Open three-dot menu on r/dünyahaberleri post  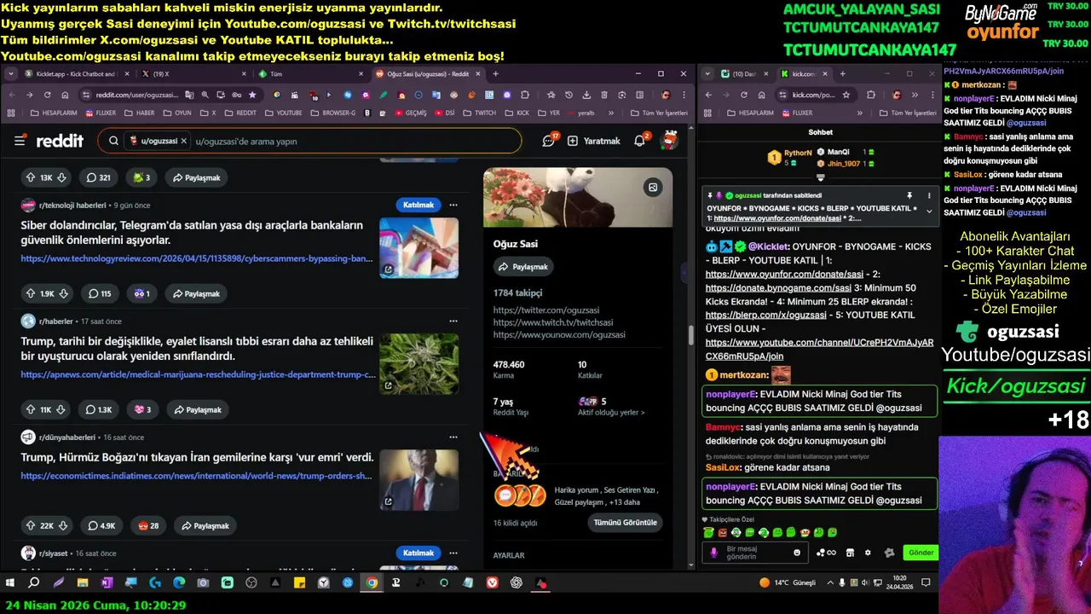(x=453, y=437)
